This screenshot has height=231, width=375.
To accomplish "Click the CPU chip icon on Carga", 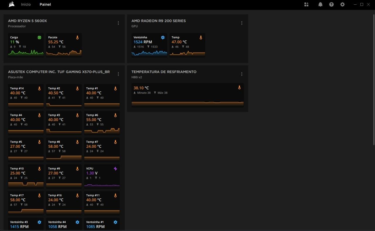I will [39, 38].
